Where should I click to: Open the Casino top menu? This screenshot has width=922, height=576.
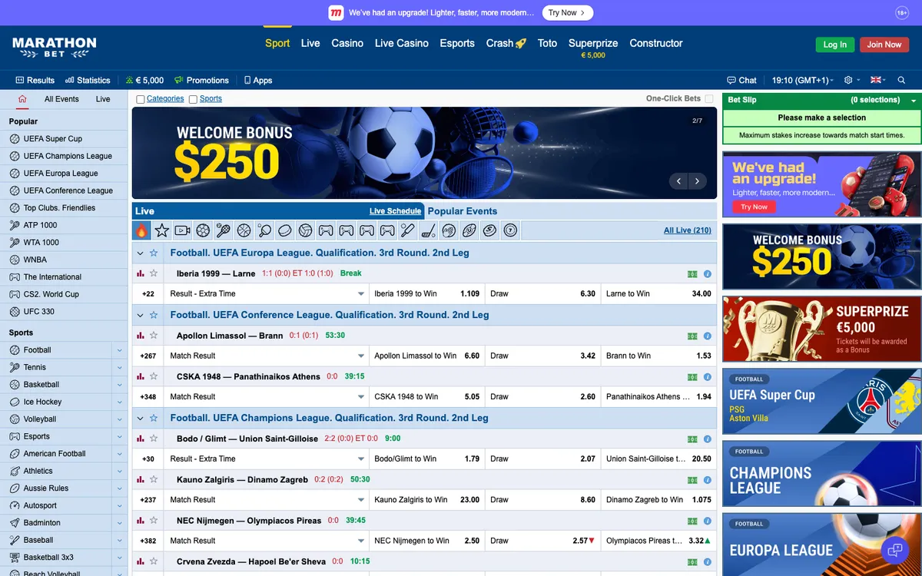click(x=347, y=43)
